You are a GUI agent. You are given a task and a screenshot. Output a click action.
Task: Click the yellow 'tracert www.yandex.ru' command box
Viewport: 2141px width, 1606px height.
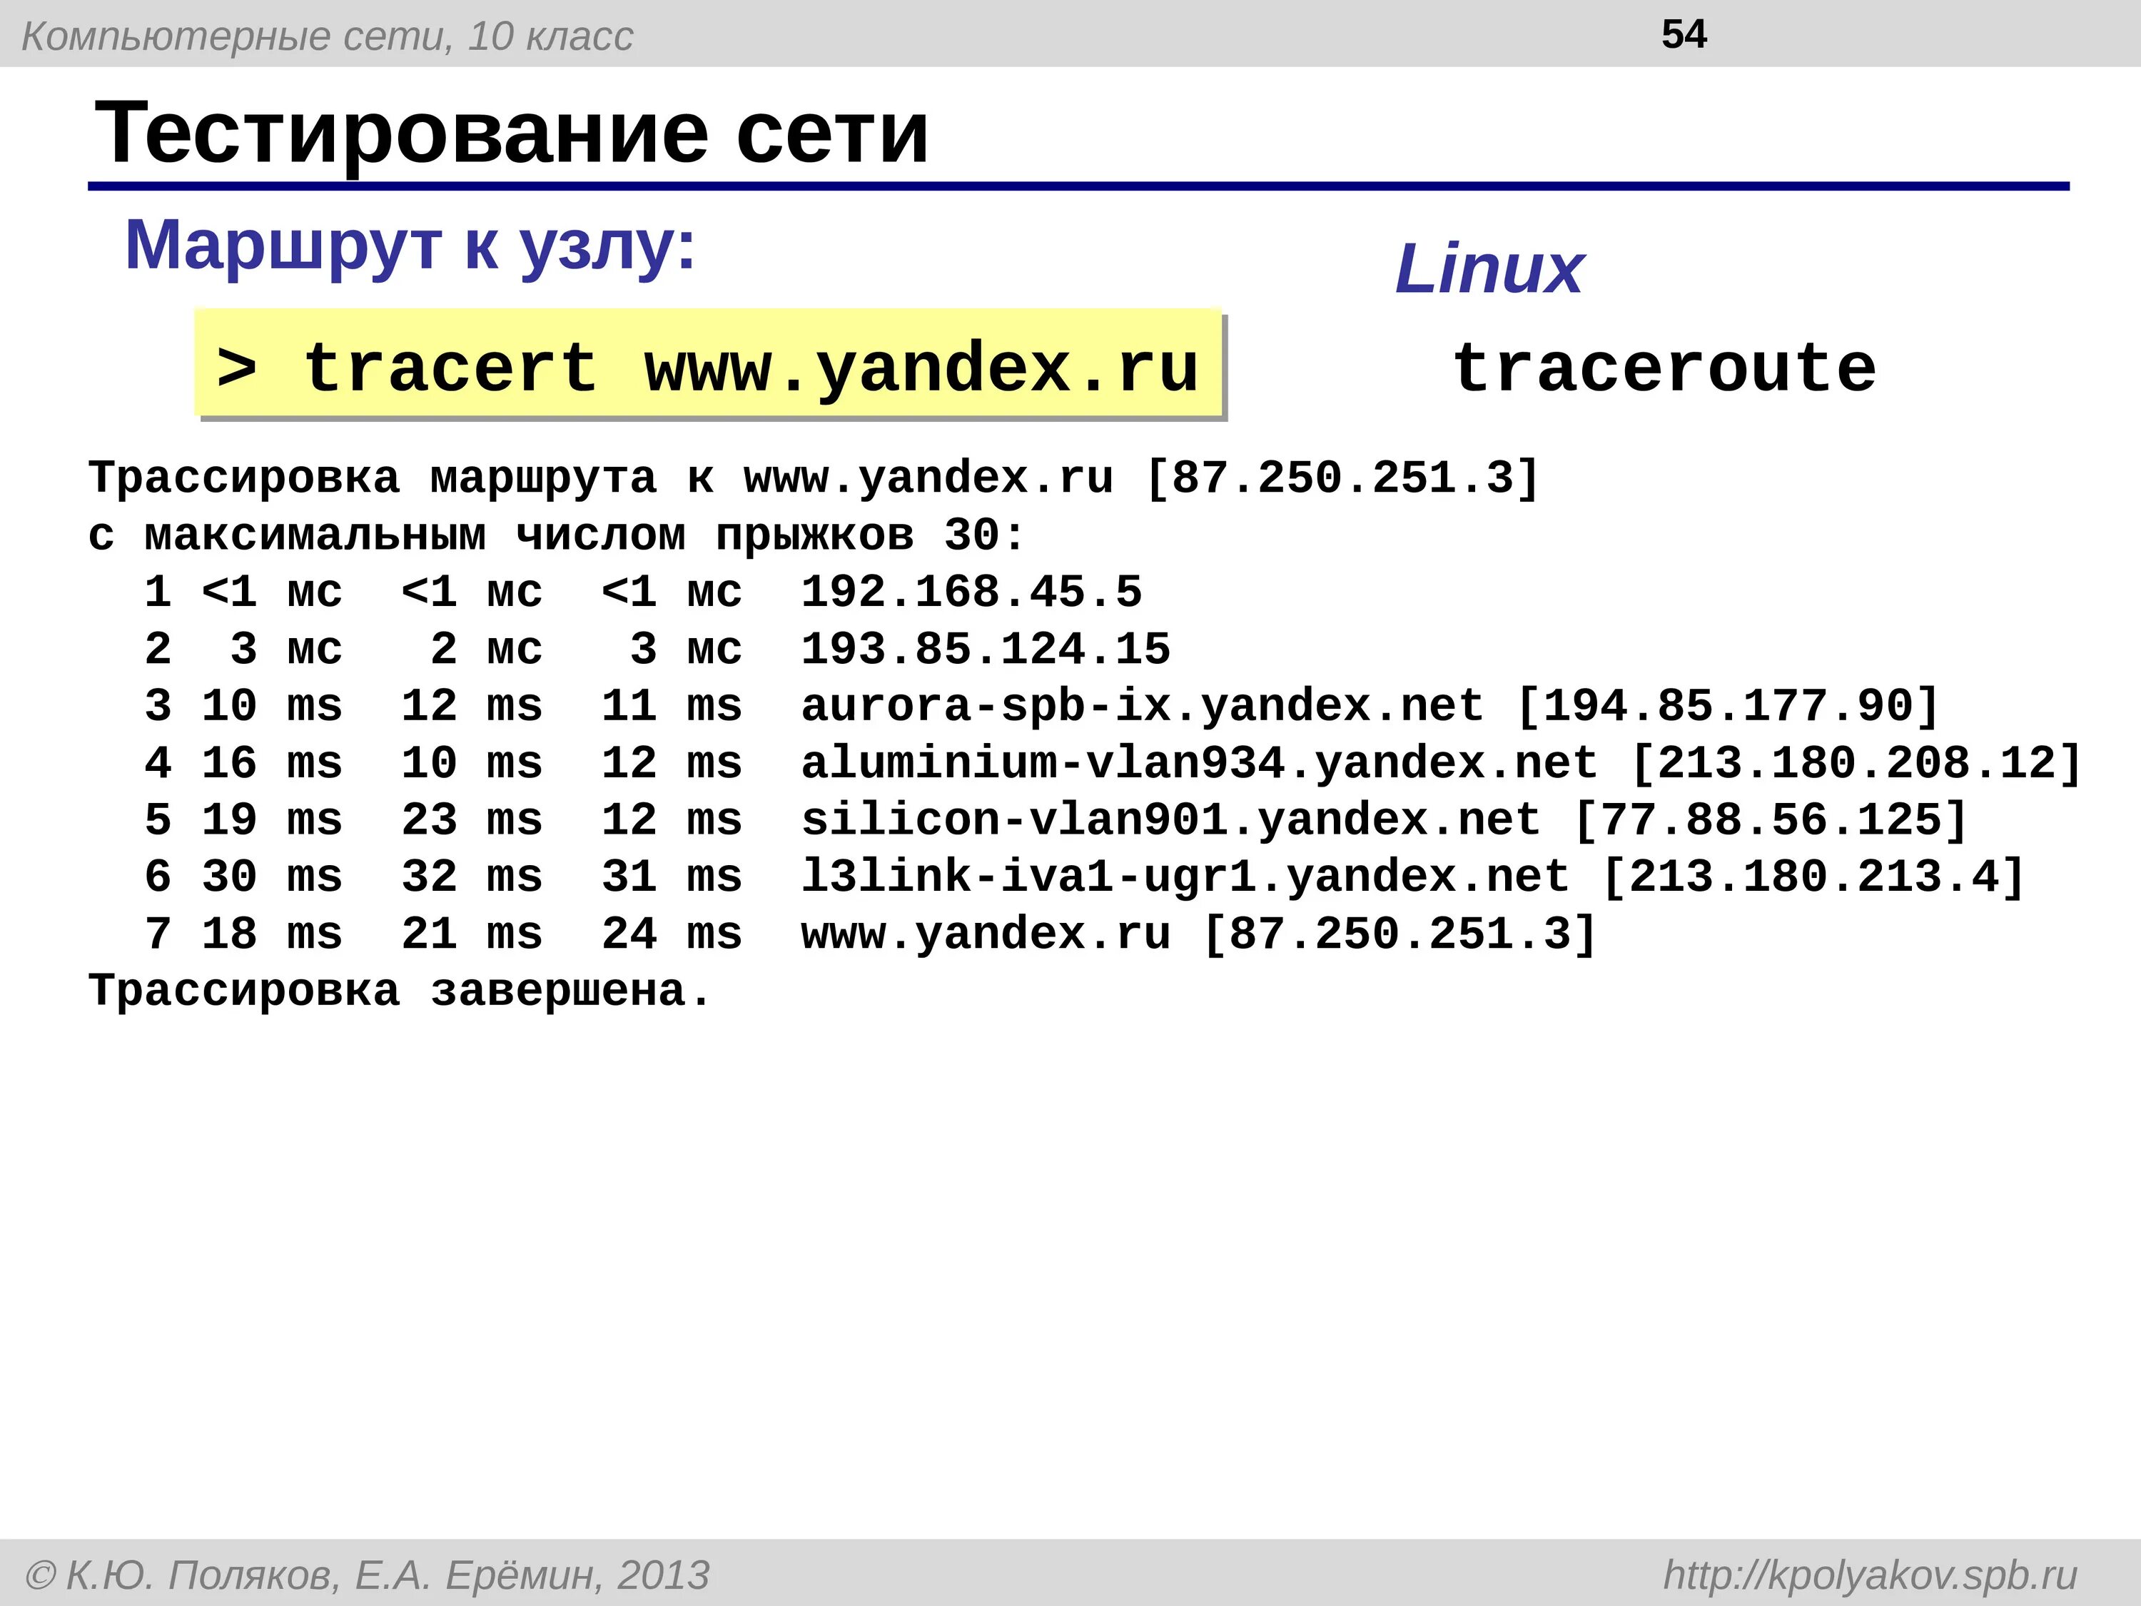click(x=709, y=364)
